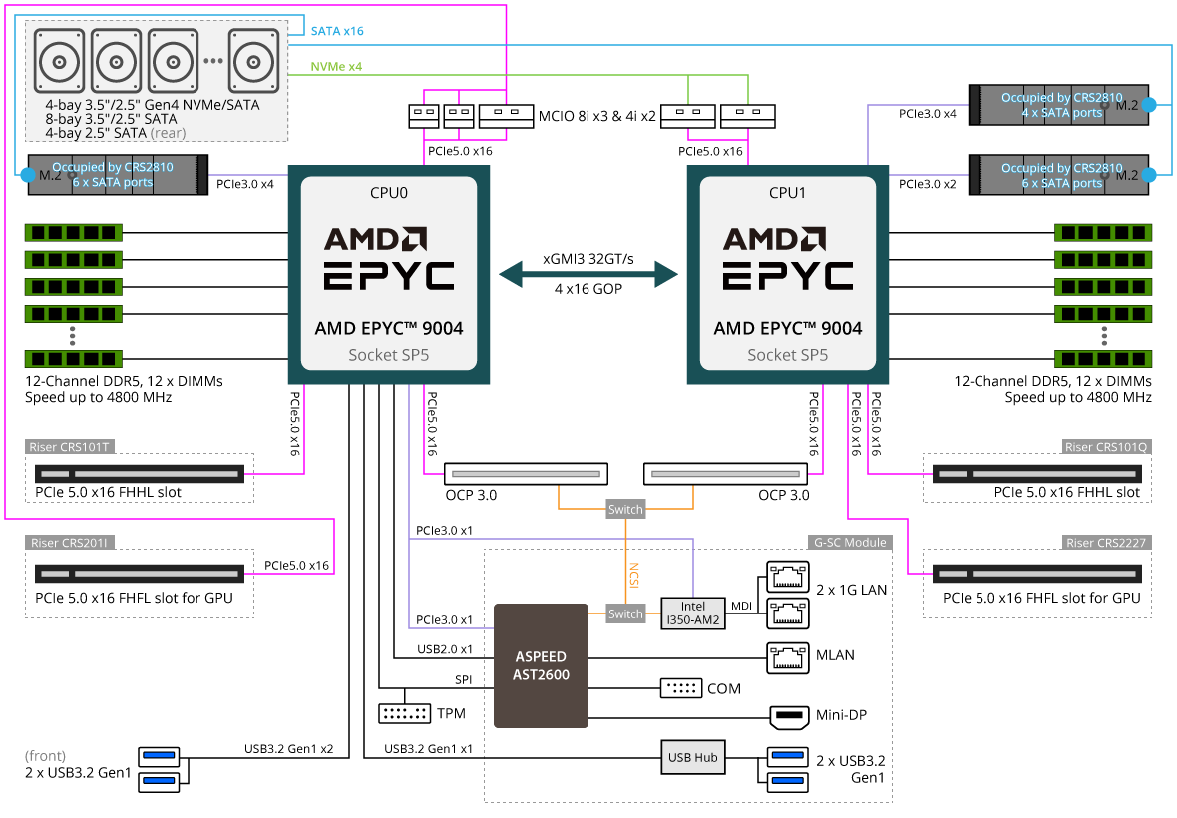The width and height of the screenshot is (1177, 818).
Task: Click the upper front USB3.2 Gen1 port
Action: (160, 755)
